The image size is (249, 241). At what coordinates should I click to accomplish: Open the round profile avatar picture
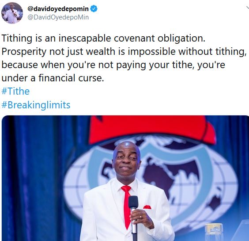click(12, 13)
